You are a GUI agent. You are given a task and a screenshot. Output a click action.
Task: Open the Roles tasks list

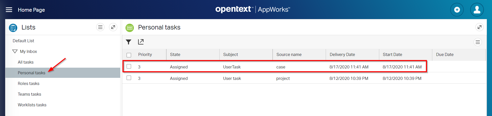click(x=28, y=83)
